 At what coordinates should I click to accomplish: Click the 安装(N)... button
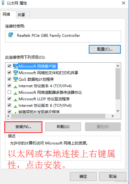[23, 127]
